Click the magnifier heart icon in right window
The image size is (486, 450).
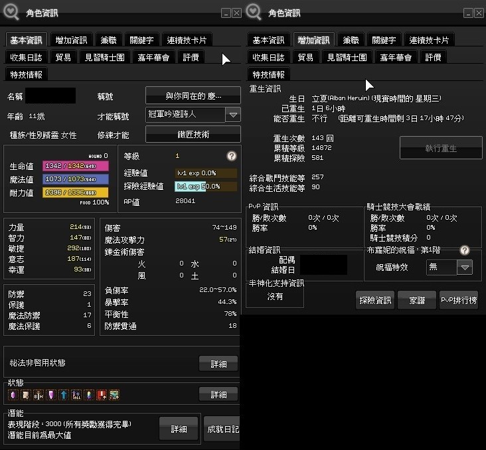coord(254,12)
